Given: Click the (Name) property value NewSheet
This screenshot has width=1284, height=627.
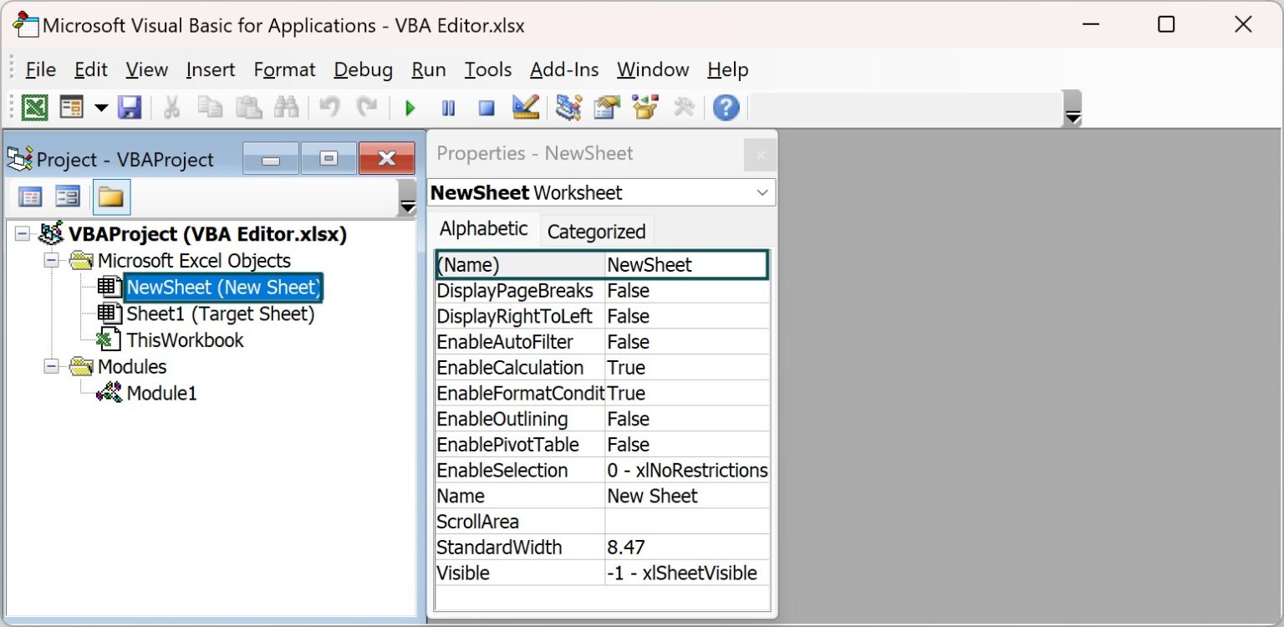Looking at the screenshot, I should [686, 265].
